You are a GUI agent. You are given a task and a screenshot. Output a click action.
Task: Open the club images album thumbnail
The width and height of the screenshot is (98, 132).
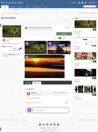[85, 56]
